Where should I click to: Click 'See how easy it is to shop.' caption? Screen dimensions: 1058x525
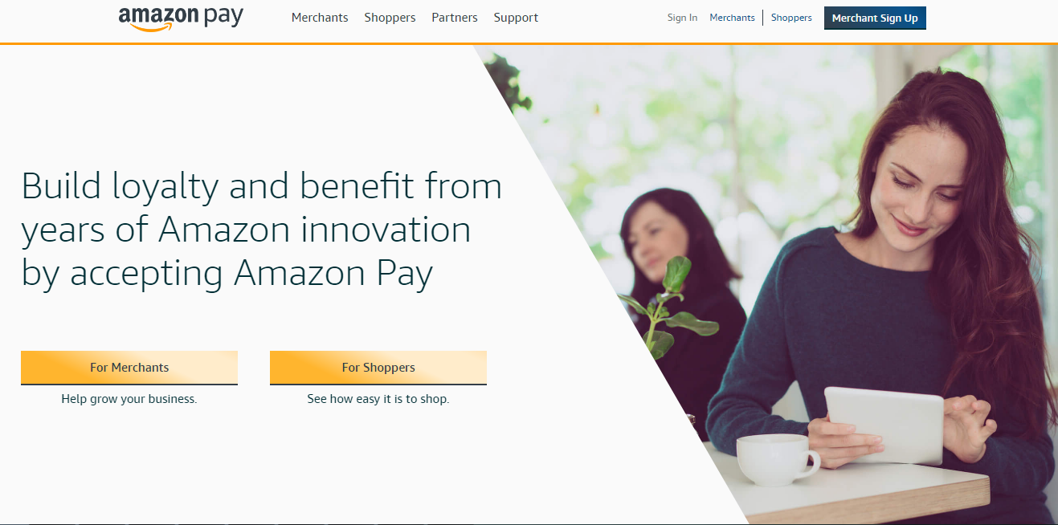coord(378,399)
